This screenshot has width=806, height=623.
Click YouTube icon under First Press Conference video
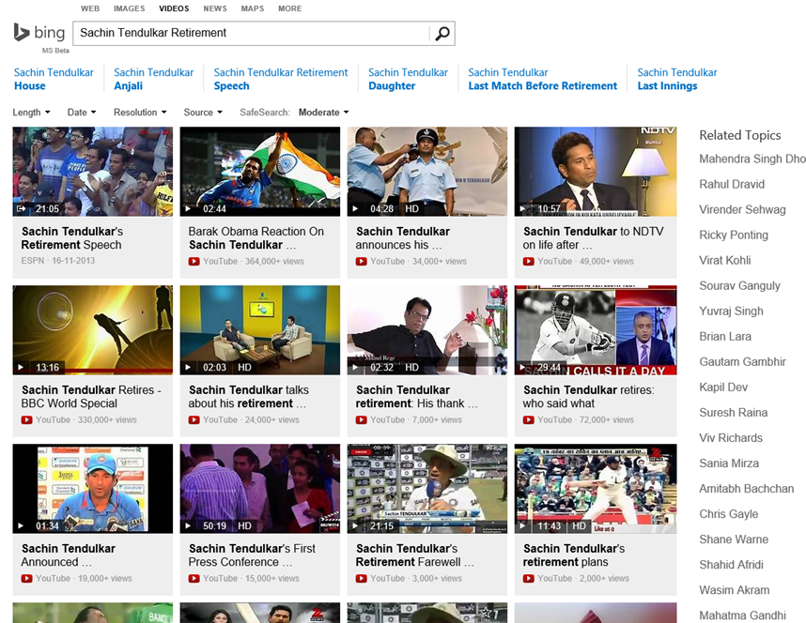pyautogui.click(x=194, y=579)
